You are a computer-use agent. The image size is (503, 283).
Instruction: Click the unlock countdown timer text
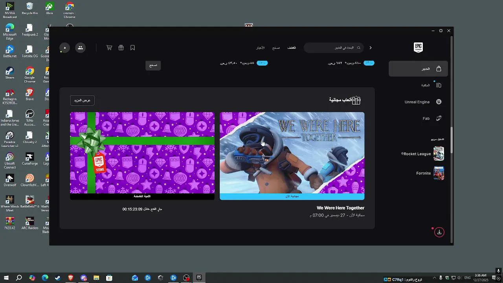(x=142, y=209)
